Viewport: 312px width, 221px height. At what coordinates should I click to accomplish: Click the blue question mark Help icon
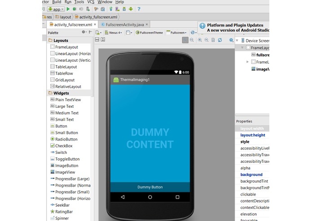[139, 9]
